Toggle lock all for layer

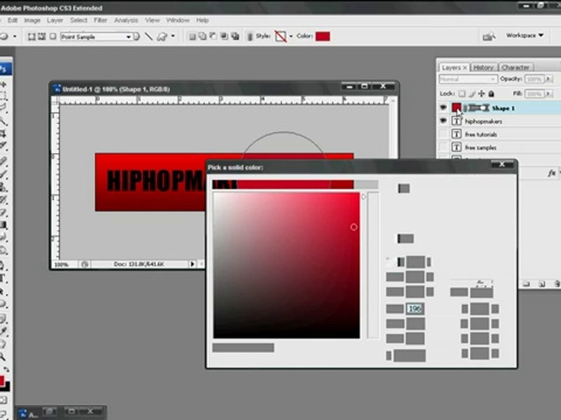491,93
